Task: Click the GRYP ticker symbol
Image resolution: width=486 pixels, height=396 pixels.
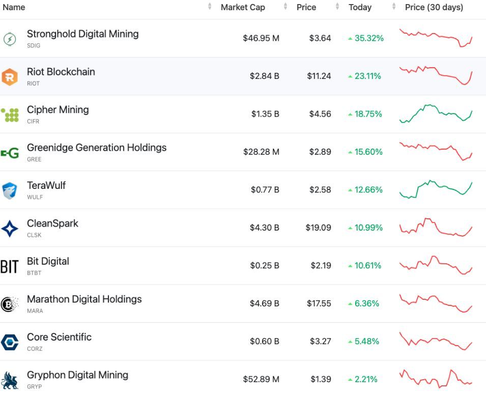Action: tap(35, 387)
